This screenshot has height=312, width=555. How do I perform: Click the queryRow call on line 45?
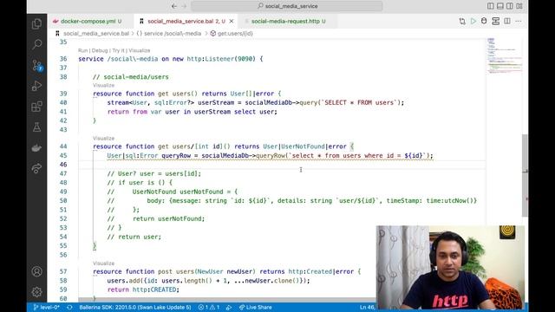[271, 156]
